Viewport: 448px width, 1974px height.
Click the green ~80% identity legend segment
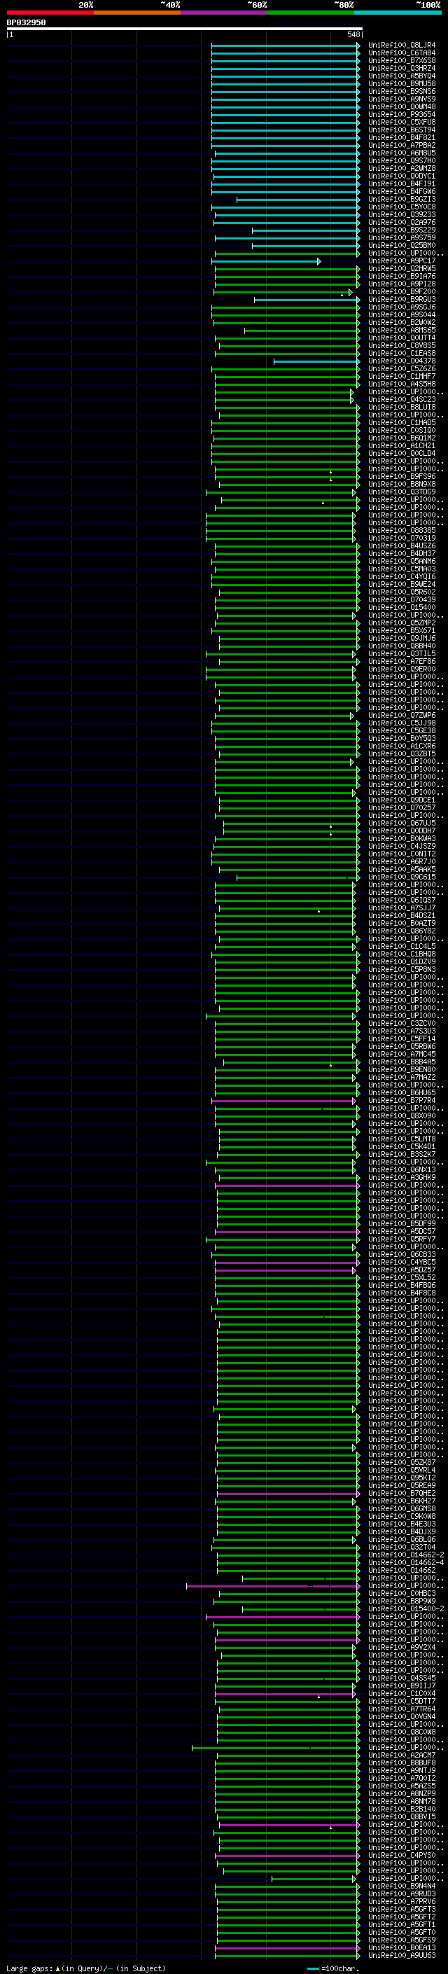[x=311, y=13]
